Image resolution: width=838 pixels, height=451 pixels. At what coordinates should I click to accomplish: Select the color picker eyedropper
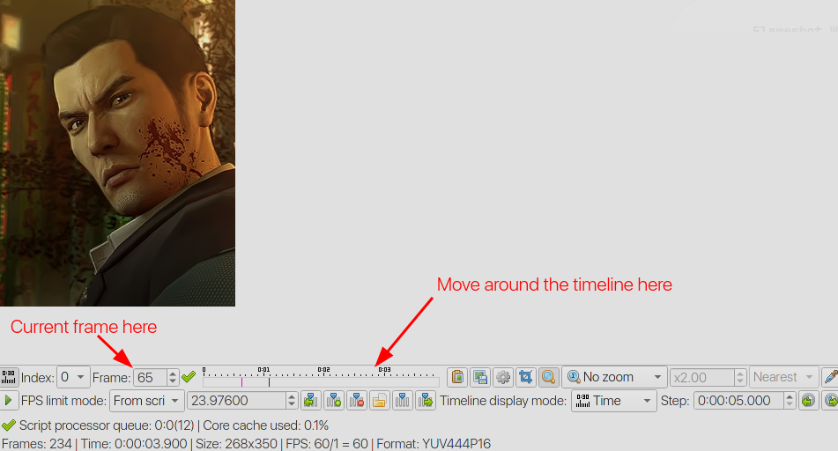click(x=829, y=377)
